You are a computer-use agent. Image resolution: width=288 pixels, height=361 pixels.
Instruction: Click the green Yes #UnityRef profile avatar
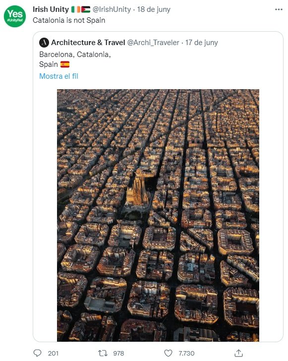pyautogui.click(x=15, y=16)
